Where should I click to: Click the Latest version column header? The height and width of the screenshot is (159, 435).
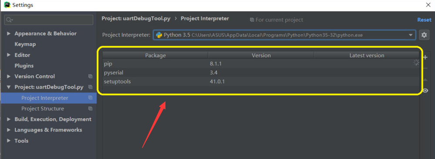tap(367, 55)
